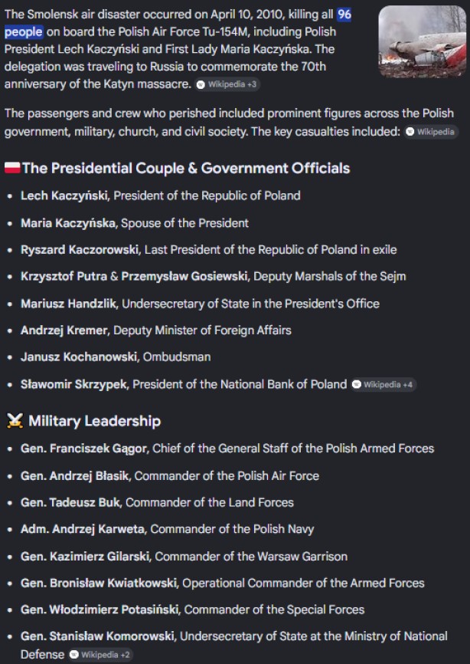Click the crossed swords Military Leadership icon
470x664 pixels.
(15, 421)
